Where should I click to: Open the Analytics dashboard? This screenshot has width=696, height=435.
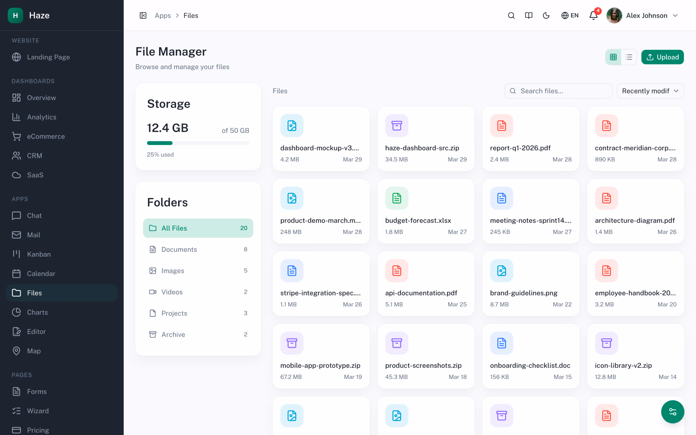click(x=62, y=117)
